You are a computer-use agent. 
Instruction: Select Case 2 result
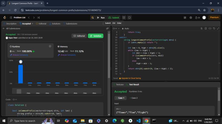click(133, 98)
